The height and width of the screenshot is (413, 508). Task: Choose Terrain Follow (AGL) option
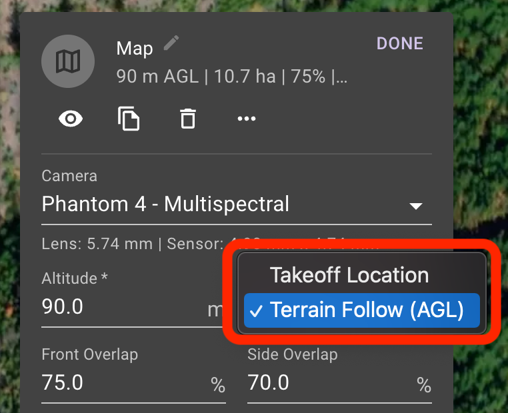pos(361,310)
